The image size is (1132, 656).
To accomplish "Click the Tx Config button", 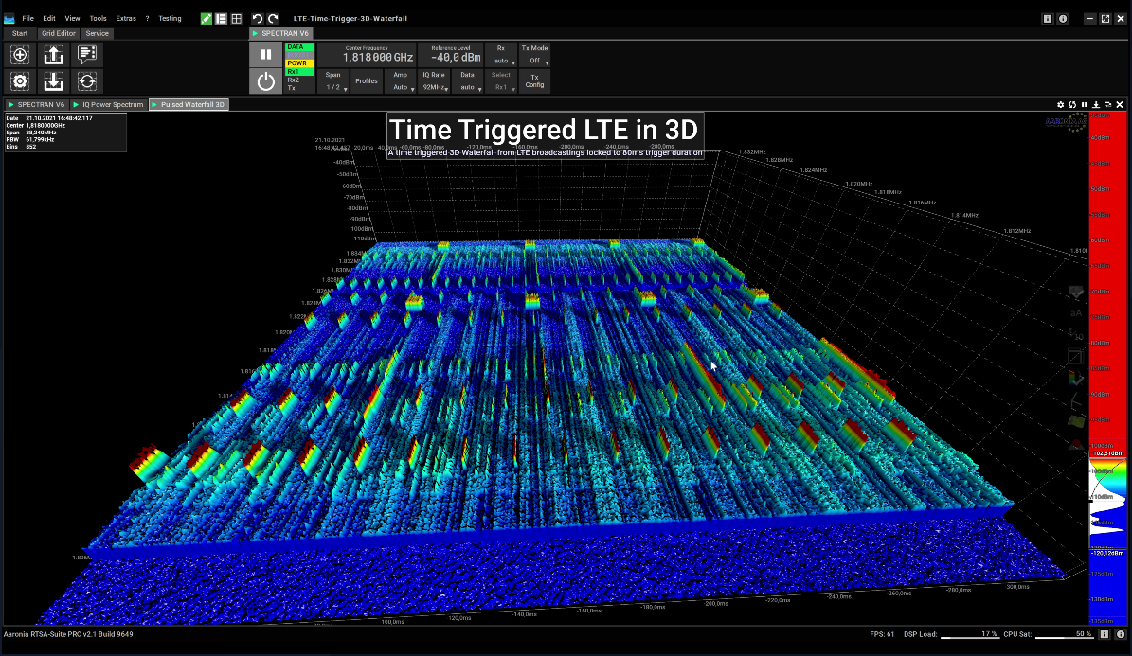I will pos(535,80).
